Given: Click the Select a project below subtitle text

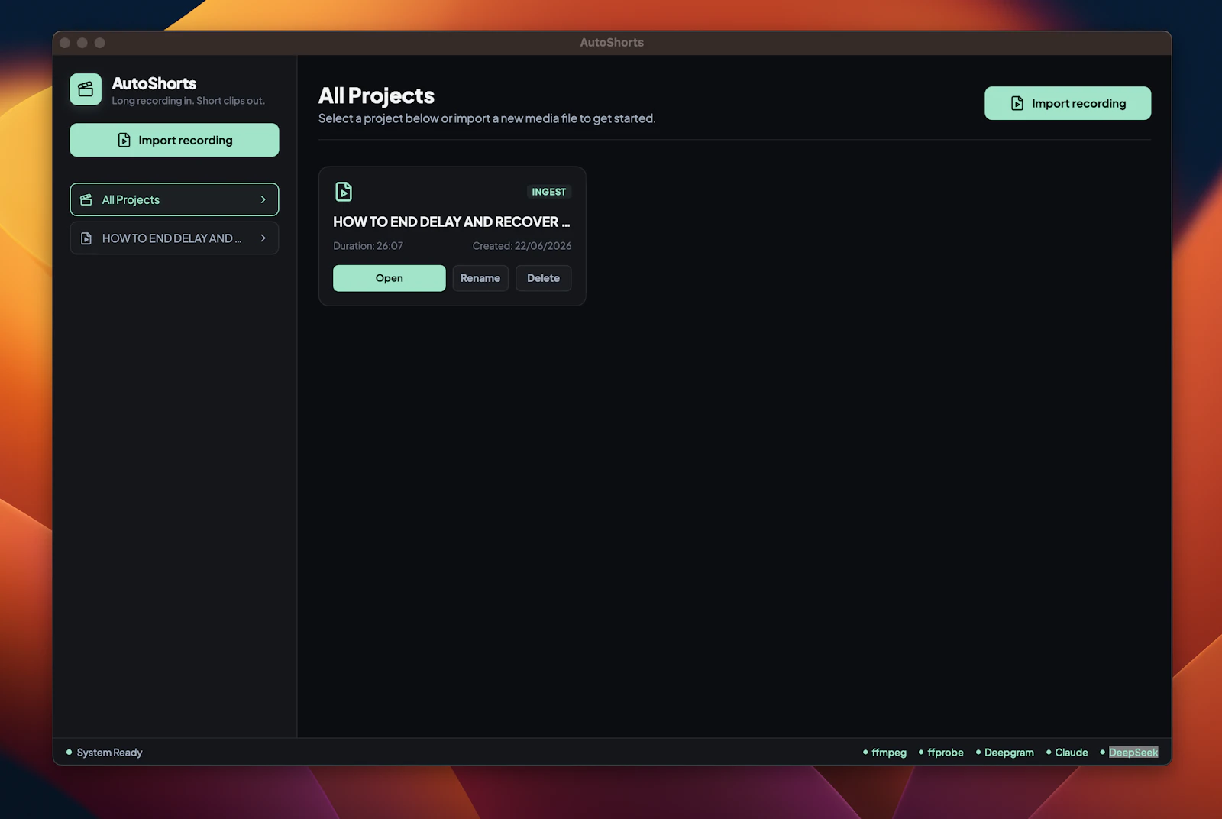Looking at the screenshot, I should 487,118.
